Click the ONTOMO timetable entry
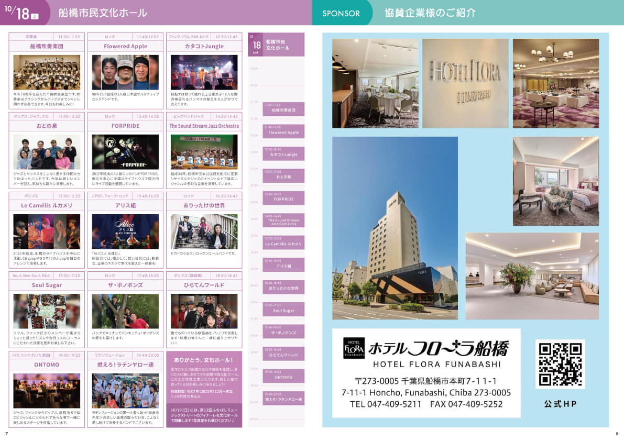Image resolution: width=624 pixels, height=441 pixels. [x=283, y=376]
